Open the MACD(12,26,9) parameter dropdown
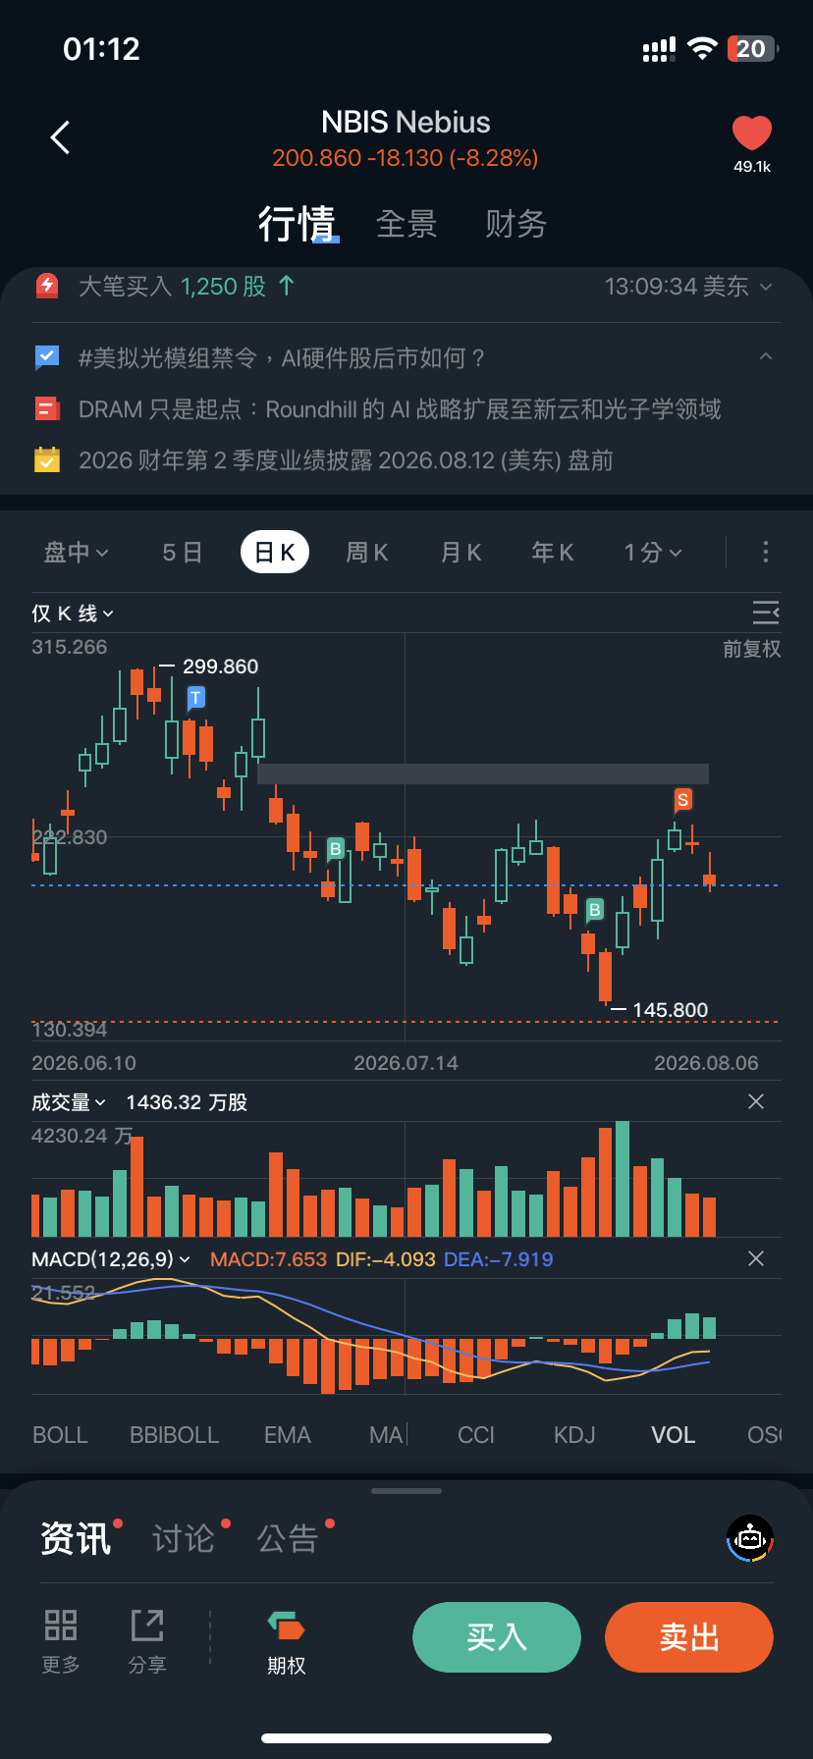 (111, 1259)
